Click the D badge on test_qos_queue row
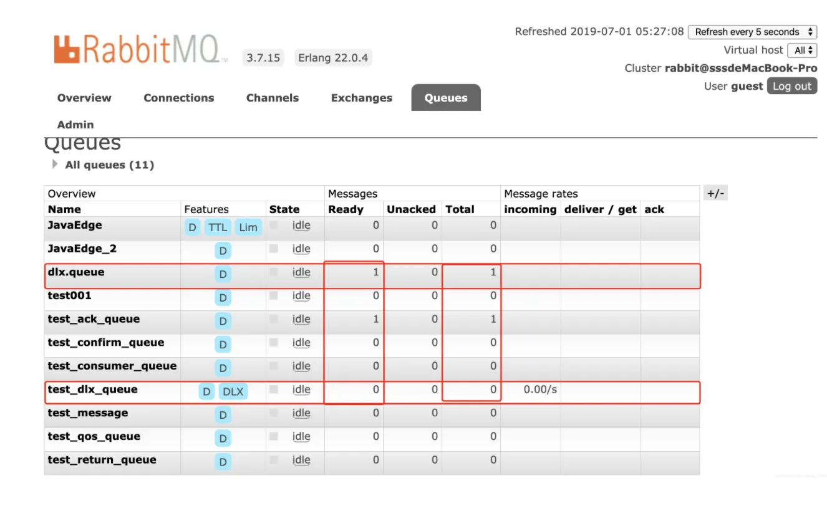Viewport: 827px width, 506px height. pos(223,439)
